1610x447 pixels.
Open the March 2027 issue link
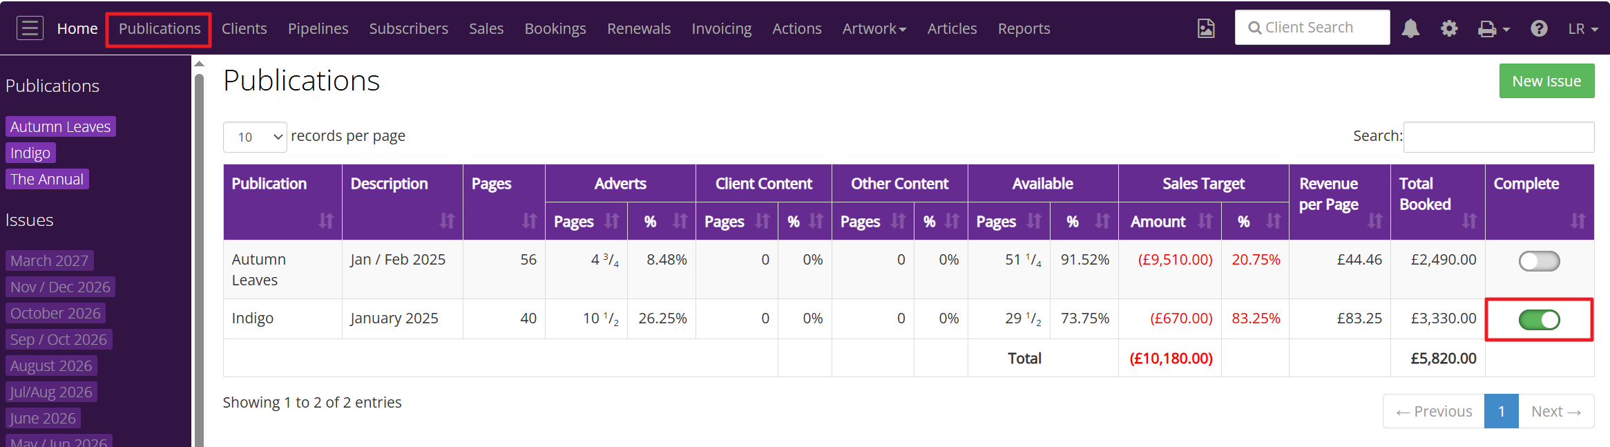point(50,260)
